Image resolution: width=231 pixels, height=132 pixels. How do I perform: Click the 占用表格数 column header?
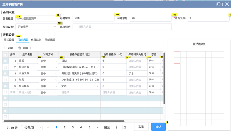click(x=114, y=55)
